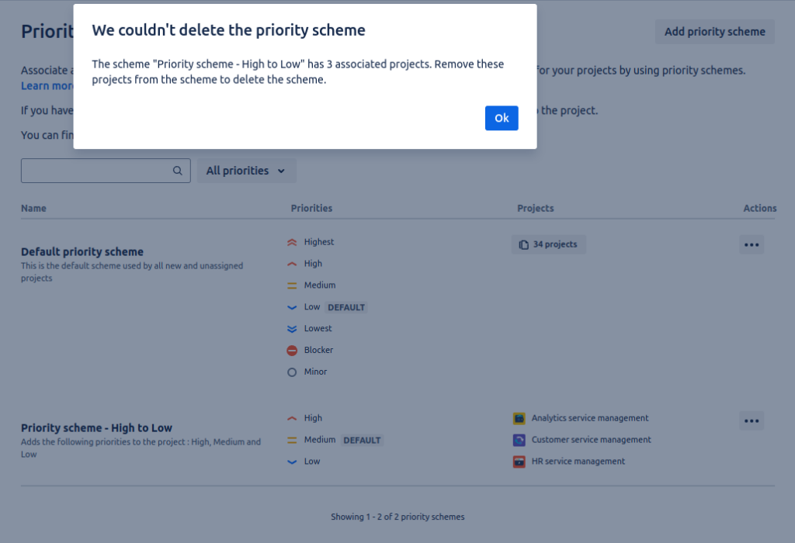Click the Analytics service management link

click(589, 418)
